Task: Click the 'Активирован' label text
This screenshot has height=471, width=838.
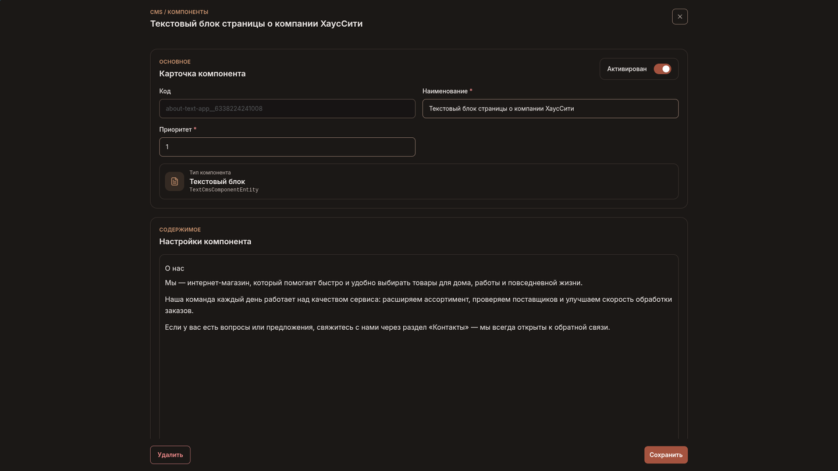Action: tap(627, 69)
